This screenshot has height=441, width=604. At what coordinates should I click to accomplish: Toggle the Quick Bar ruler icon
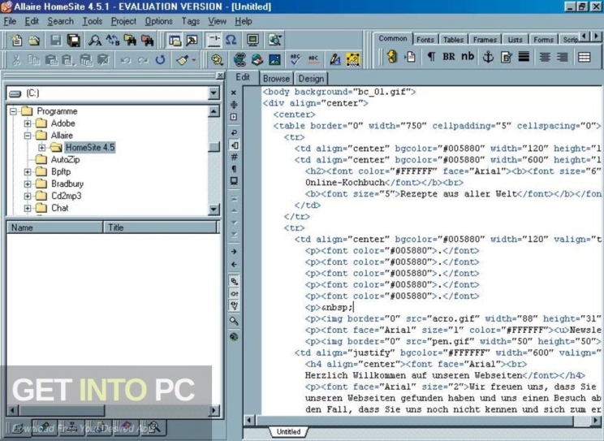coord(214,40)
